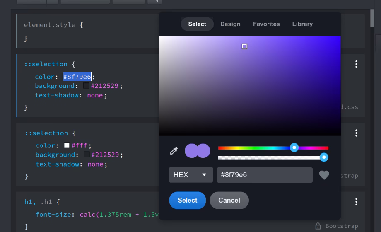Switch to the Design tab
The image size is (381, 232).
point(230,24)
